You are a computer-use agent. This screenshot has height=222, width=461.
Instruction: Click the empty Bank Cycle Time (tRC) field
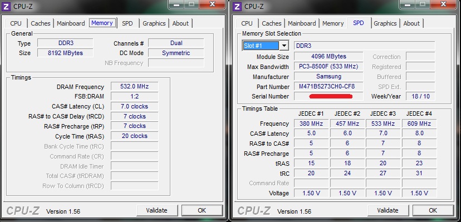tap(135, 146)
